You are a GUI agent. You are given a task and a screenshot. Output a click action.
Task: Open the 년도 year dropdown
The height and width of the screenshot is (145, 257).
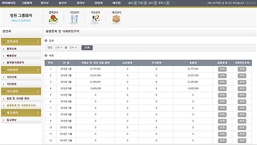(x=58, y=48)
